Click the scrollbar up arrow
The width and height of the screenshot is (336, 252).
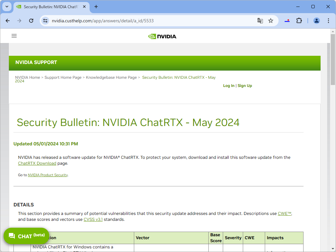[333, 31]
